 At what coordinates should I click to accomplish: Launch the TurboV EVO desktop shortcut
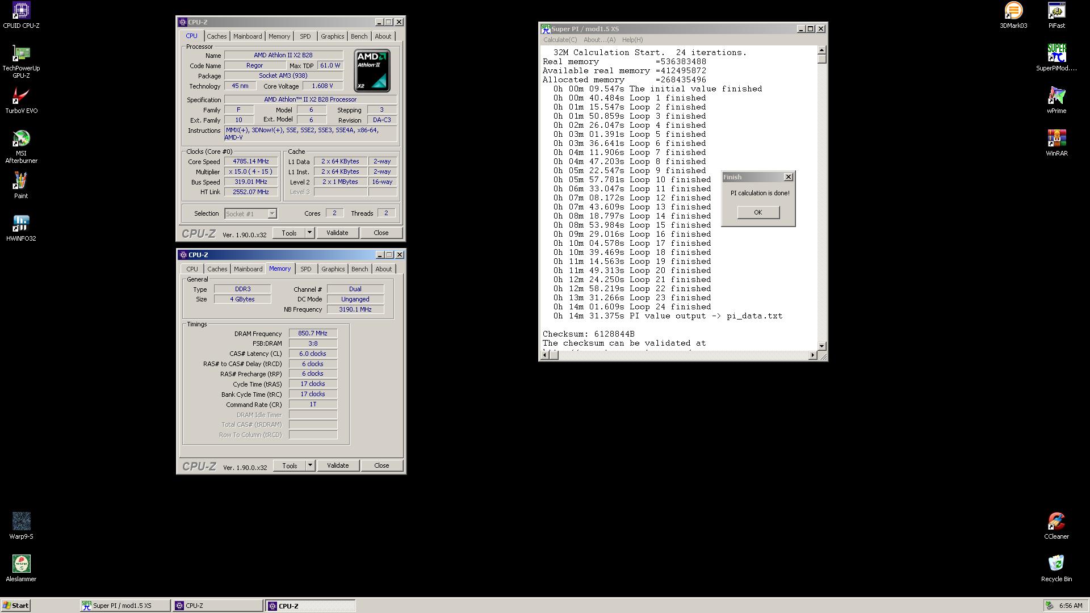[21, 100]
